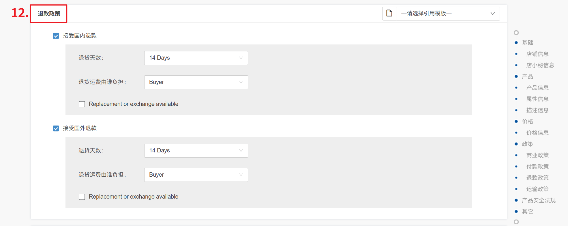
Task: Enable domestic Replacement or exchange available
Action: pyautogui.click(x=82, y=104)
